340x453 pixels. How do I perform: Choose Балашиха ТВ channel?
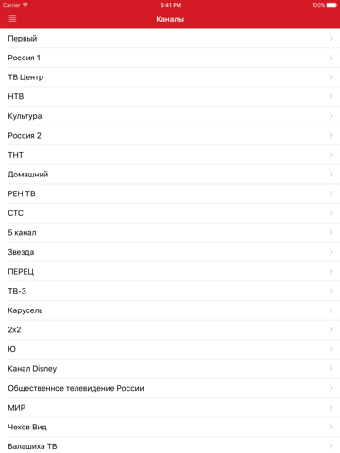tap(170, 446)
